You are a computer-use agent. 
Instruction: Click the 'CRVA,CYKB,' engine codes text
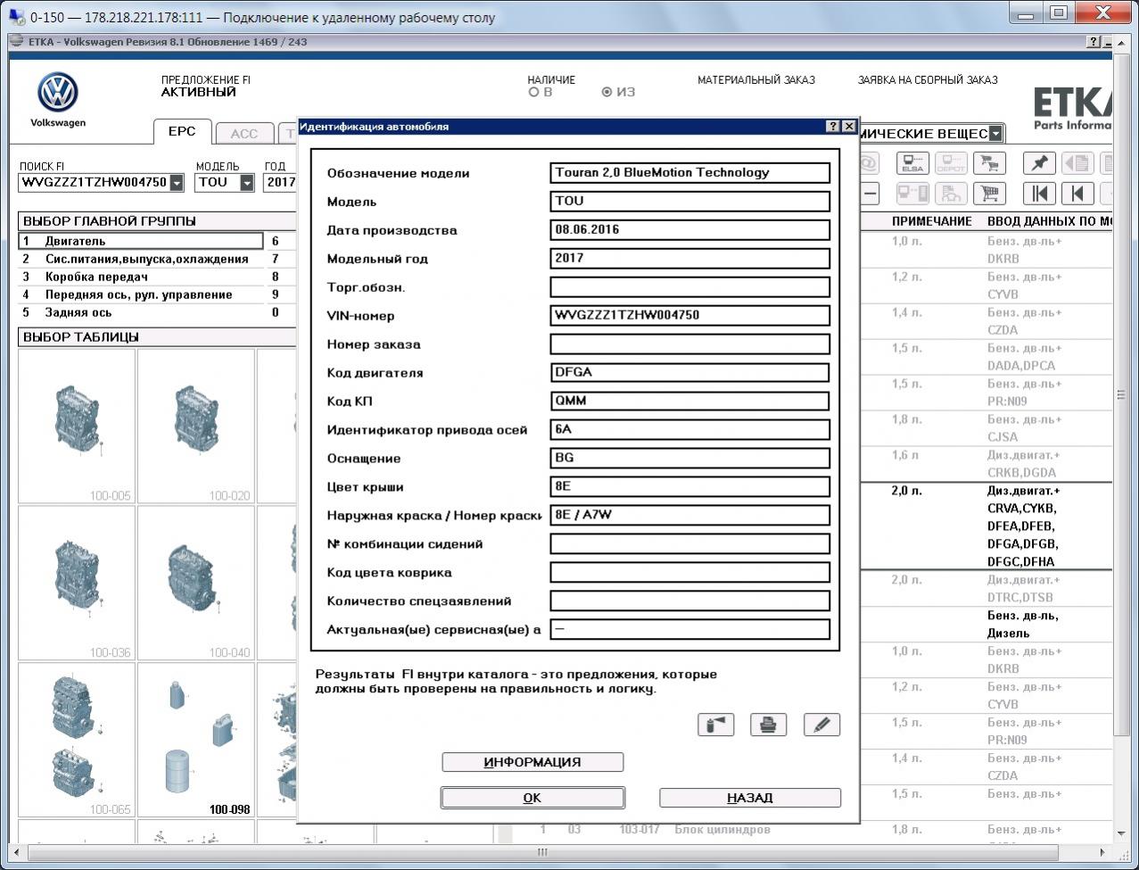click(x=1021, y=509)
